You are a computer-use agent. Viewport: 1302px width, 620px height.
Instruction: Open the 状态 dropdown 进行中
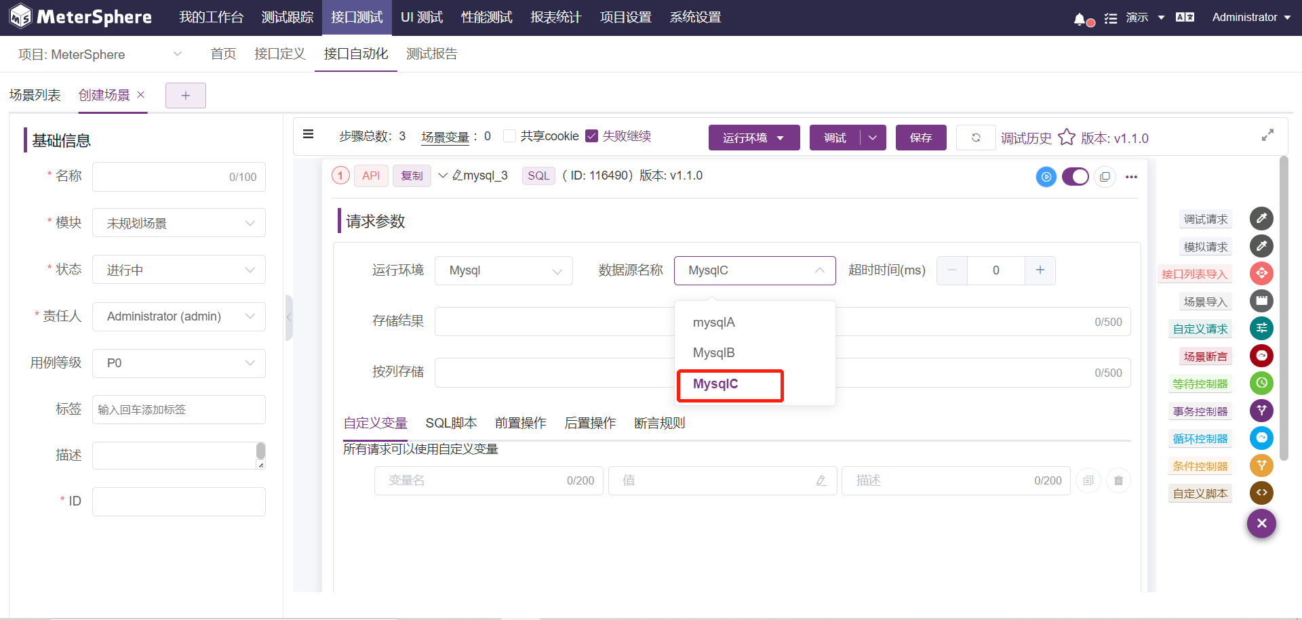click(179, 270)
